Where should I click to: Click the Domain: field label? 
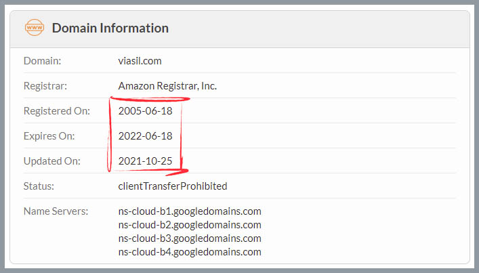[42, 61]
